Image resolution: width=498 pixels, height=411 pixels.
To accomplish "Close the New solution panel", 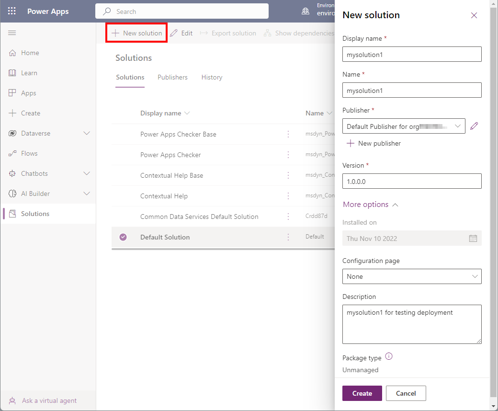I will [x=474, y=15].
